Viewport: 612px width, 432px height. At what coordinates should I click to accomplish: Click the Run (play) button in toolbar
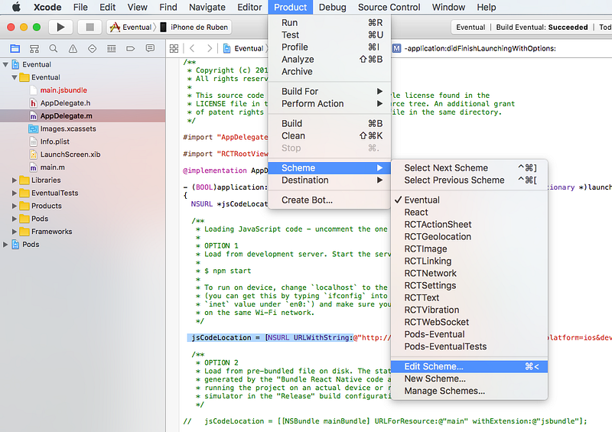[x=60, y=27]
